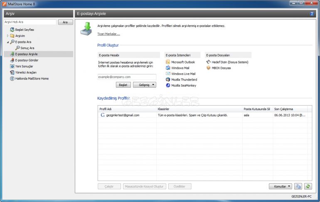Viewport: 320px width, 202px height.
Task: Open the Başlat Sayfası tree item
Action: point(22,30)
